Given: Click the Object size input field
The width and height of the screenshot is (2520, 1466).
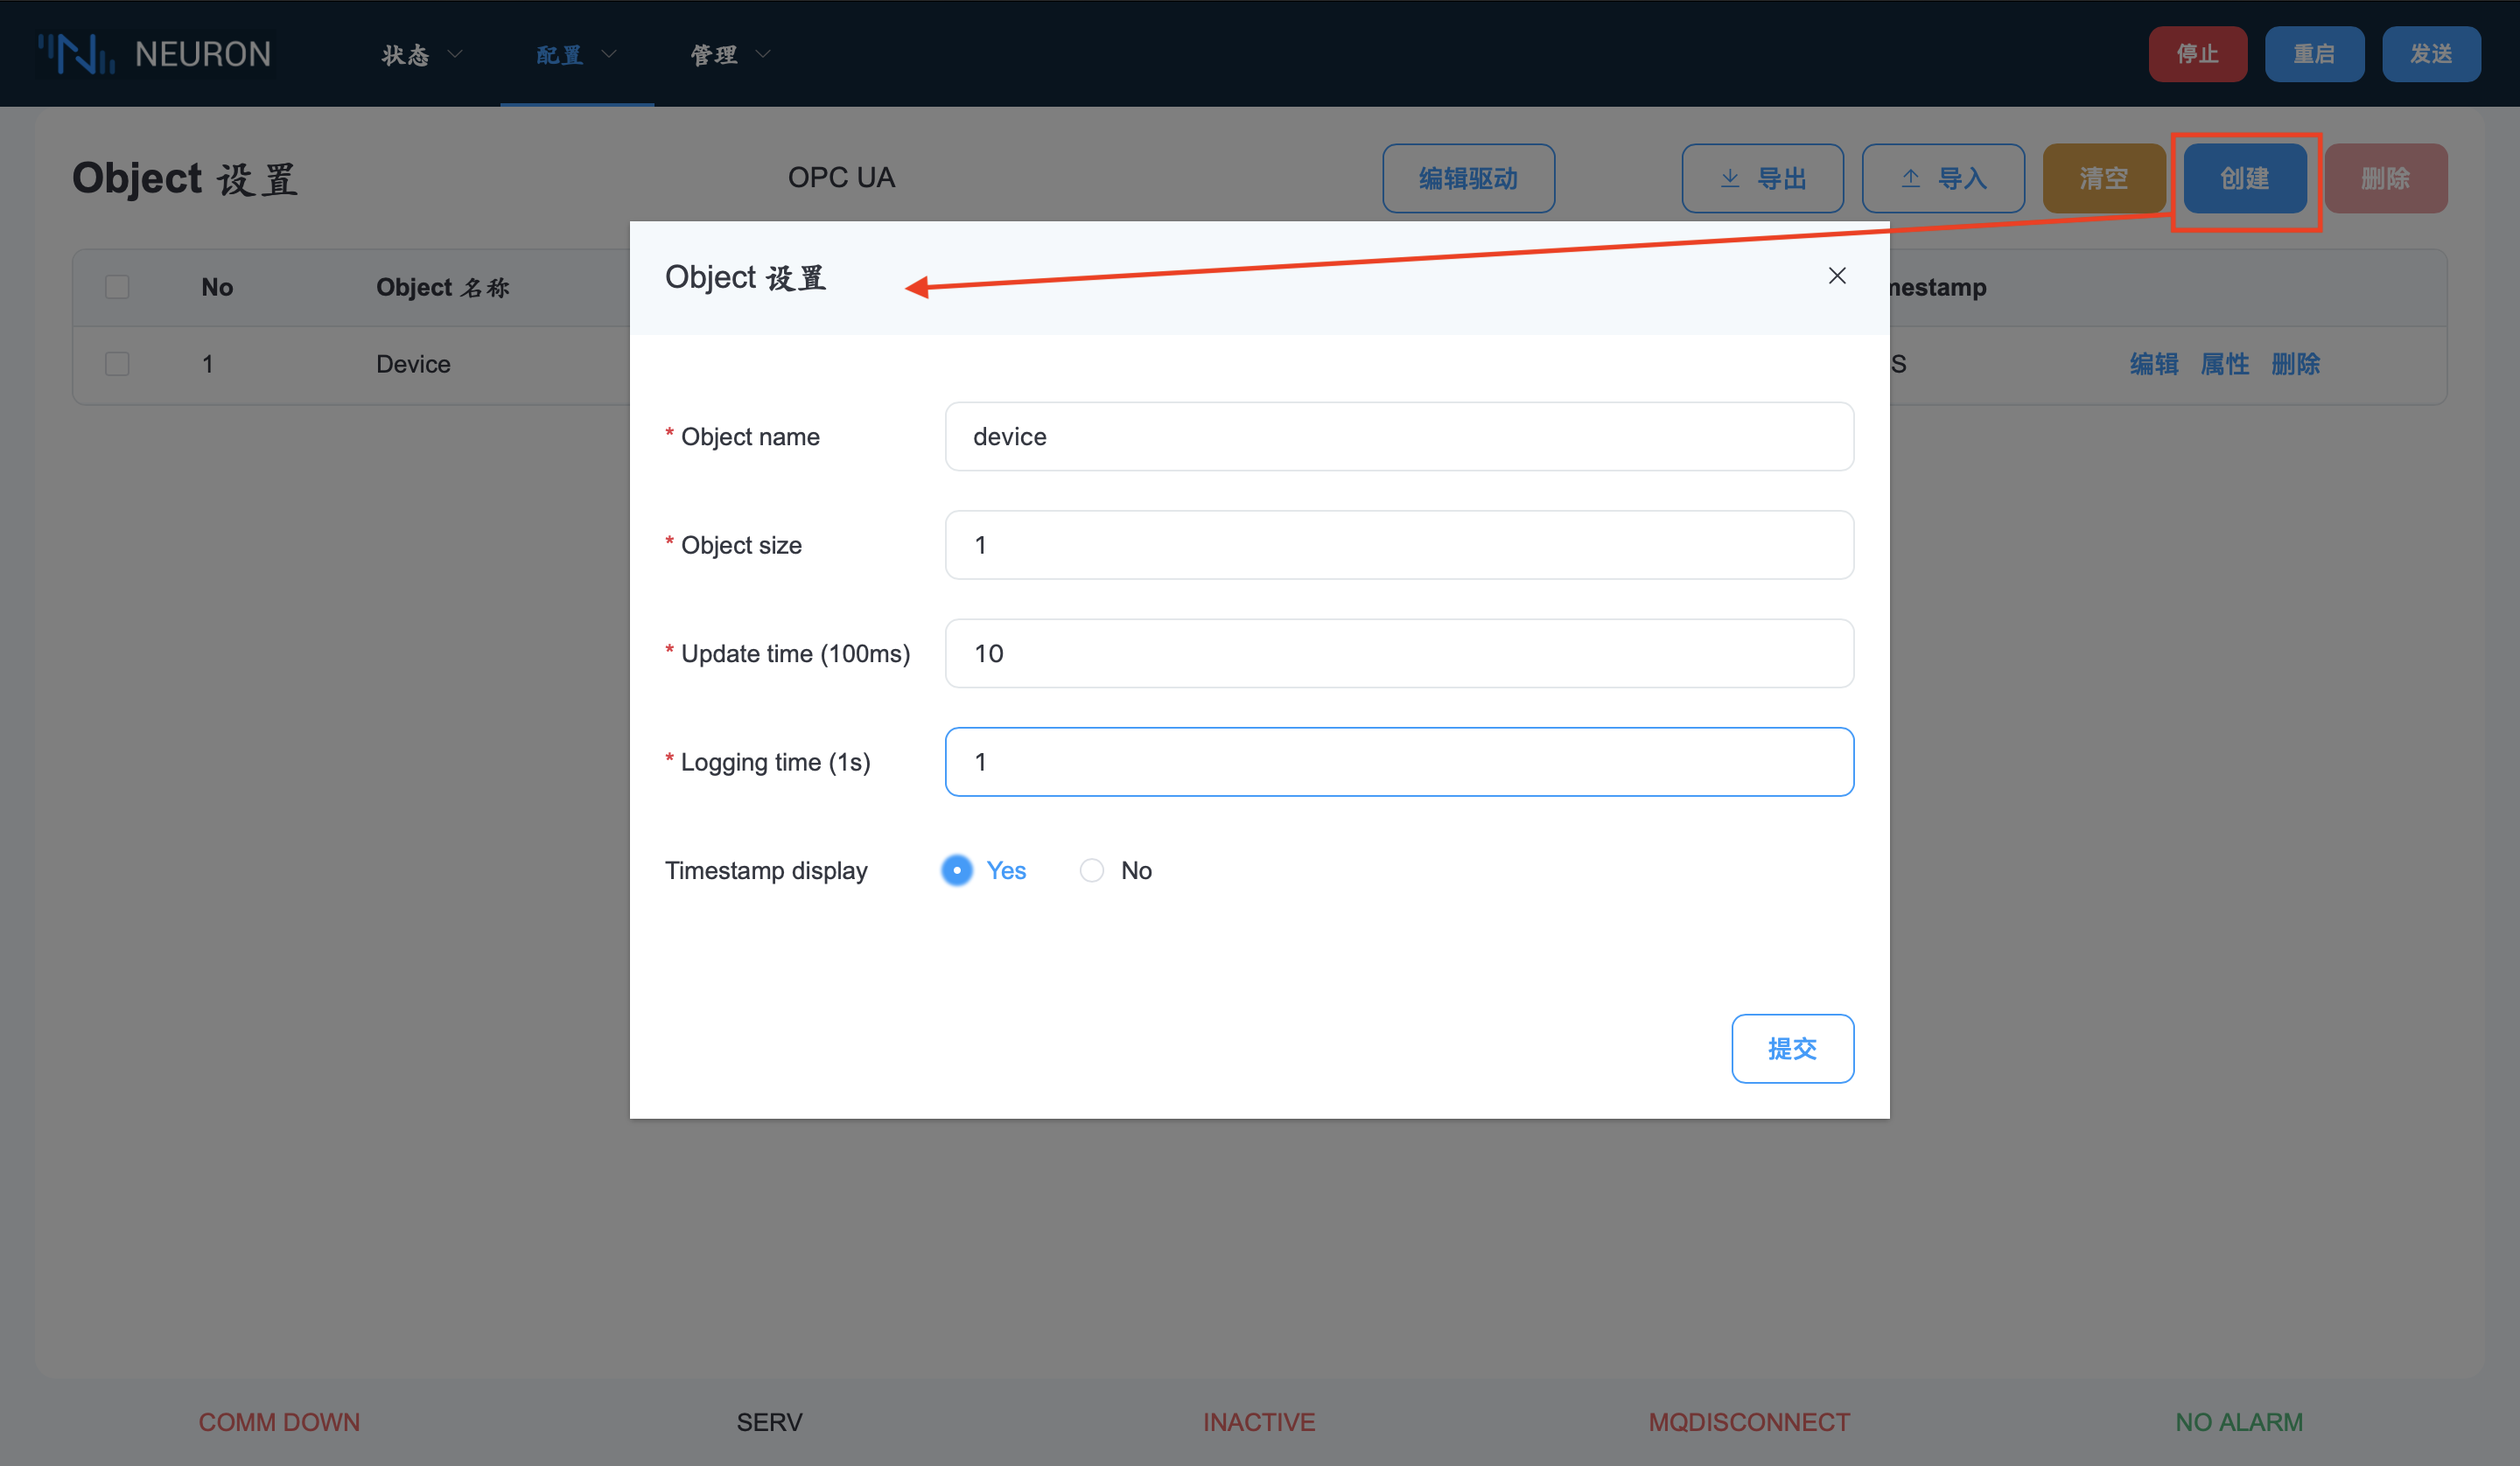Looking at the screenshot, I should 1399,545.
